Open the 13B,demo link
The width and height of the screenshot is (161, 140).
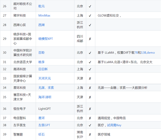coord(148,53)
